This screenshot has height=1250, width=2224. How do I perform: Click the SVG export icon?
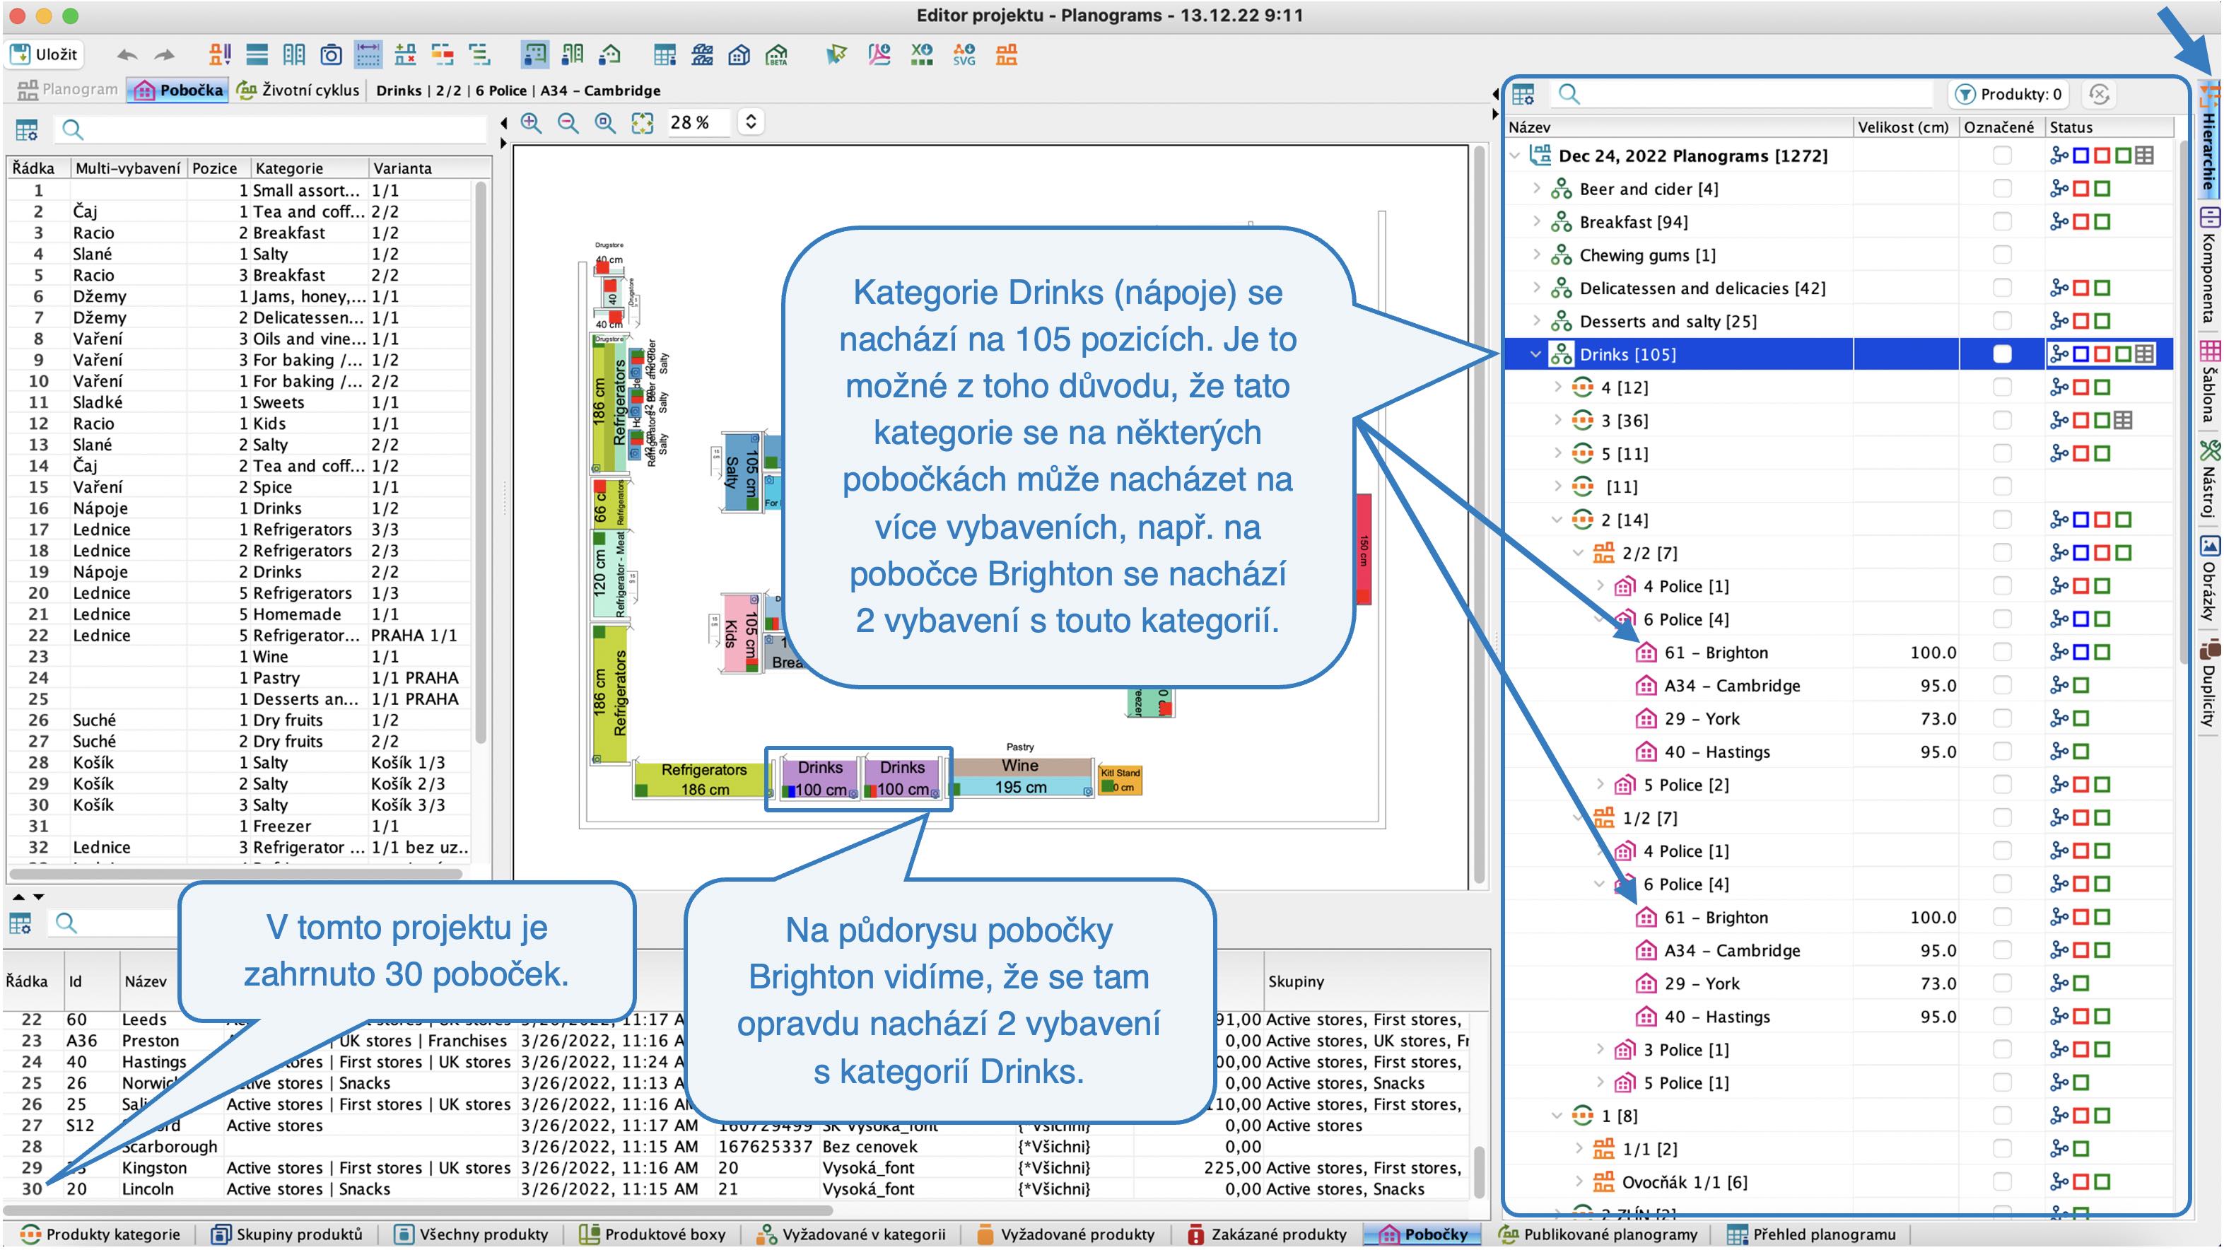pos(964,55)
